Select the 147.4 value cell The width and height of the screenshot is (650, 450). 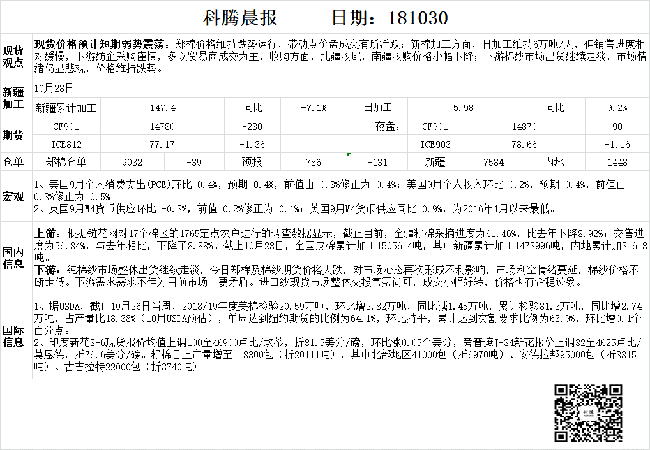tap(162, 108)
